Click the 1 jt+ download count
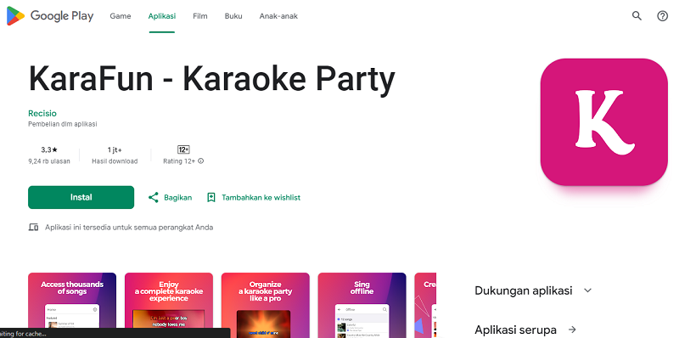 [x=115, y=150]
